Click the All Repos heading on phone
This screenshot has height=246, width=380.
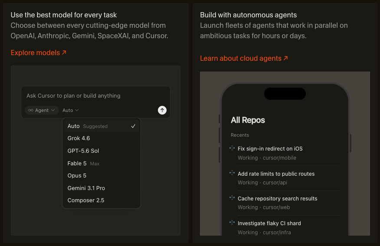[x=248, y=120]
